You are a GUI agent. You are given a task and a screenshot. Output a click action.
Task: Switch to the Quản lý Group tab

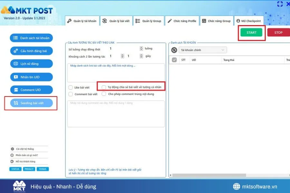[149, 20]
